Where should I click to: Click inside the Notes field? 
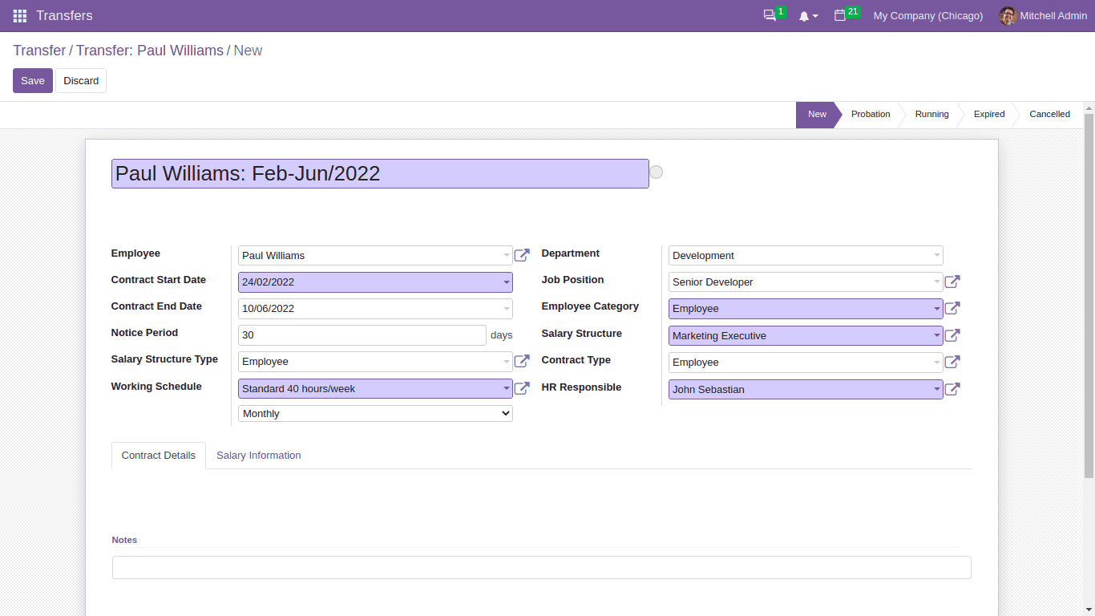(541, 567)
